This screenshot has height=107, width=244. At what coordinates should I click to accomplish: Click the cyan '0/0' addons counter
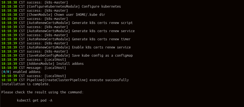pyautogui.click(x=6, y=72)
